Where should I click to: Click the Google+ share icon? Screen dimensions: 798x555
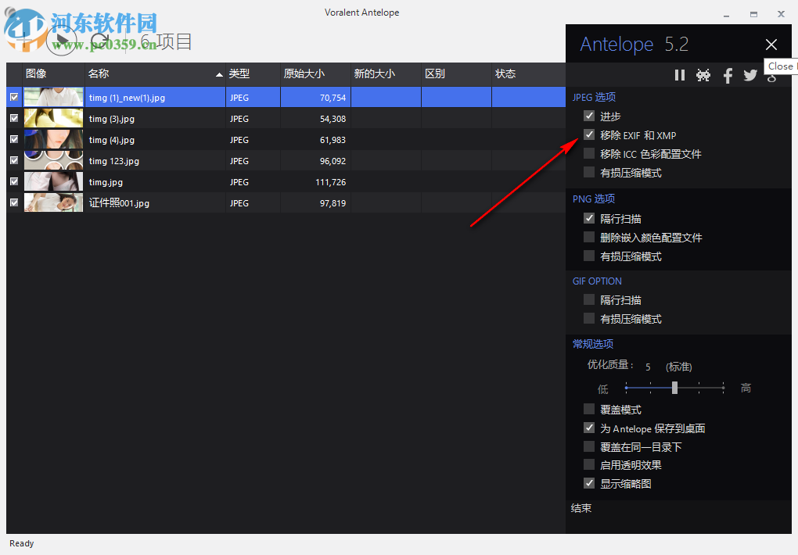(771, 77)
